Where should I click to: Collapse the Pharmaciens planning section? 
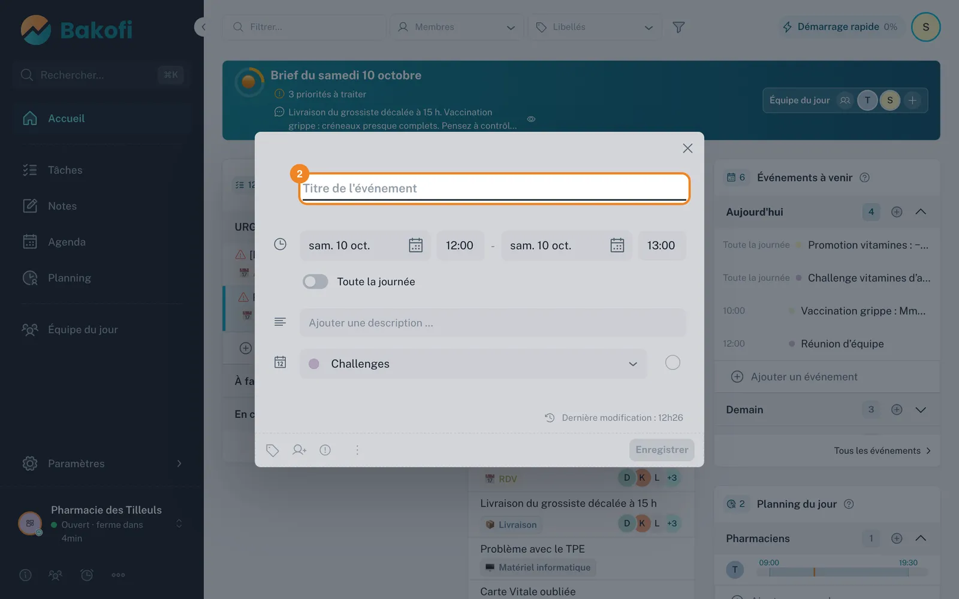point(921,539)
